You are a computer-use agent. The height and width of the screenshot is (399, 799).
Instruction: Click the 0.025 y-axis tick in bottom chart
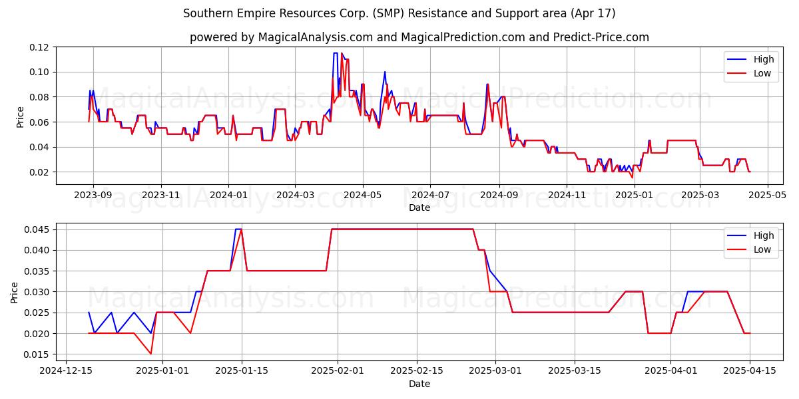point(37,313)
